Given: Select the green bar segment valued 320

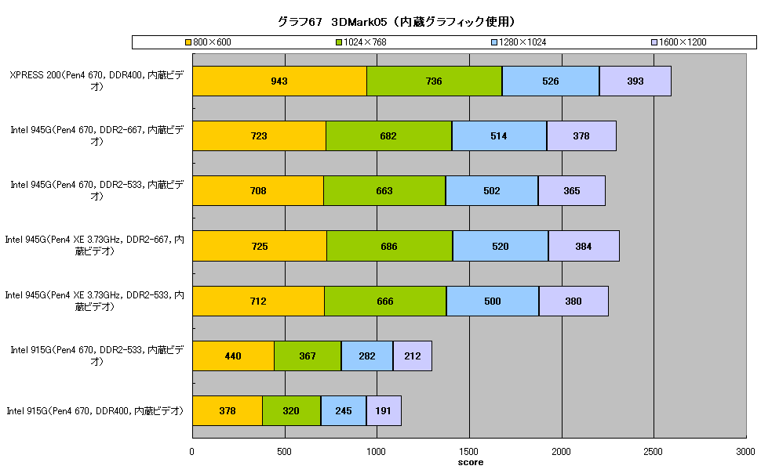Looking at the screenshot, I should (x=292, y=411).
